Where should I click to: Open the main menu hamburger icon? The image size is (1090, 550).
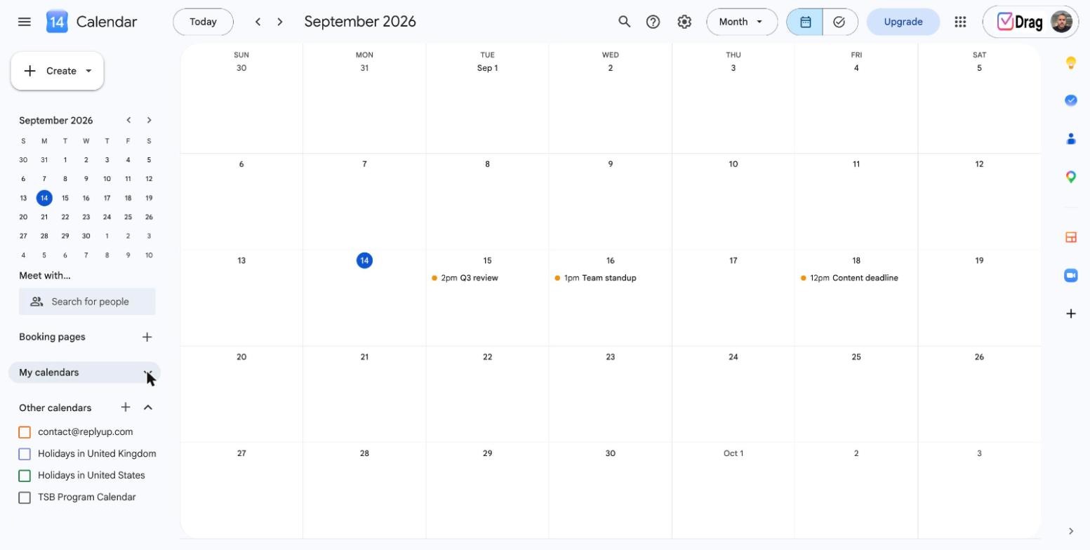click(25, 22)
